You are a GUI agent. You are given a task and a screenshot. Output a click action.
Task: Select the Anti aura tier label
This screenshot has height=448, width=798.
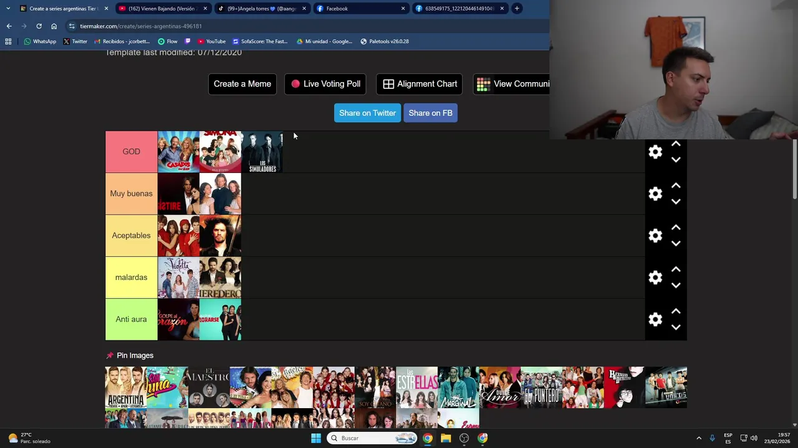point(131,319)
